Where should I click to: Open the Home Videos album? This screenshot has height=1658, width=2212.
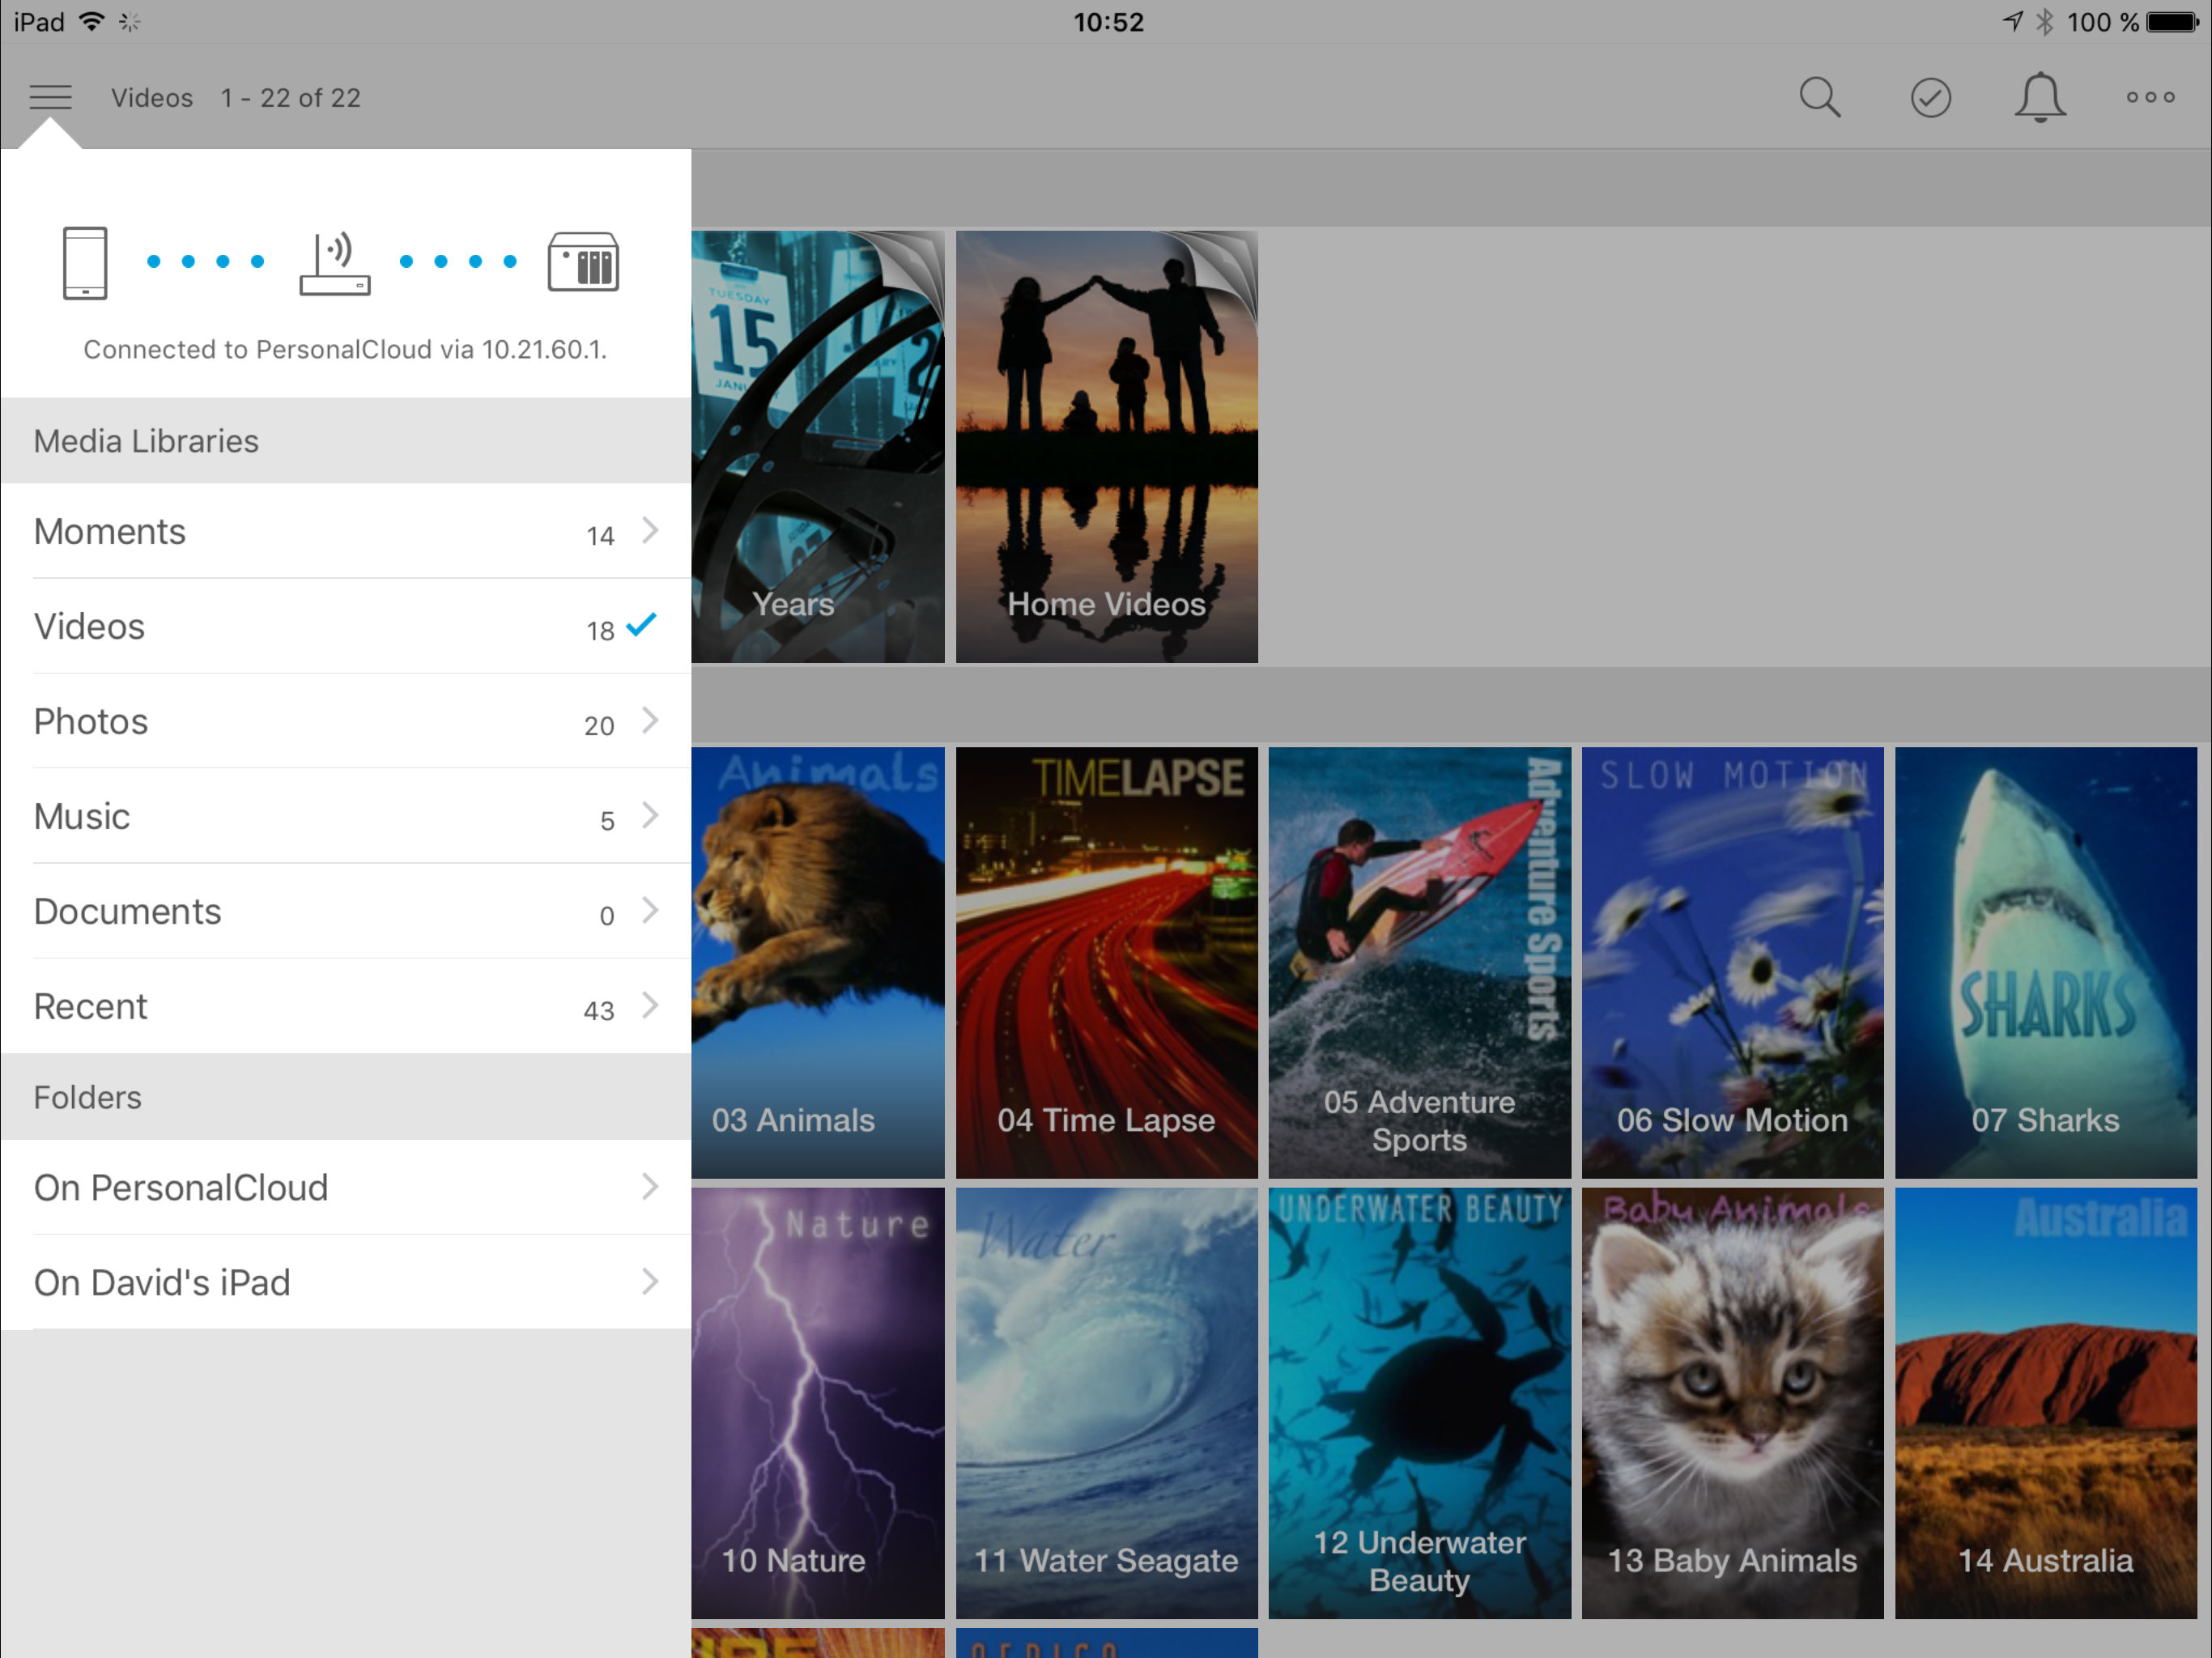1106,447
